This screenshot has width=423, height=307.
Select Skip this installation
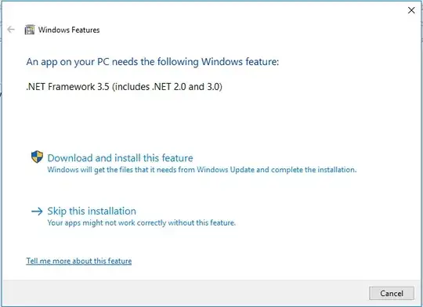[x=92, y=211]
